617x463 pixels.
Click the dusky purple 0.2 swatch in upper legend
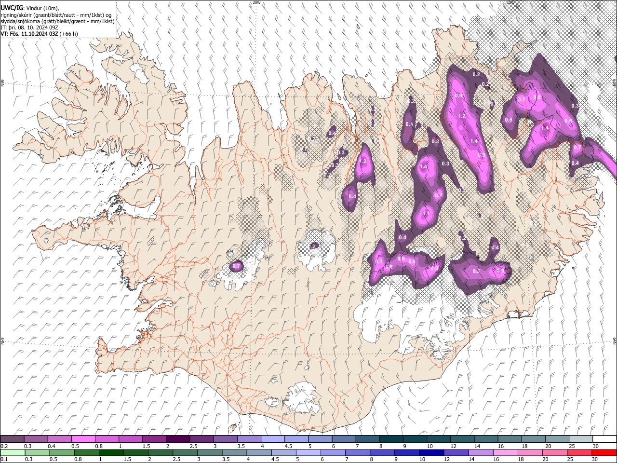coord(12,439)
